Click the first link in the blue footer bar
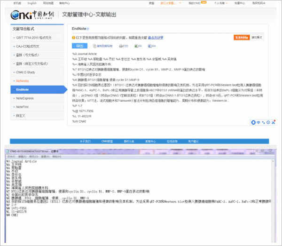 [85, 141]
